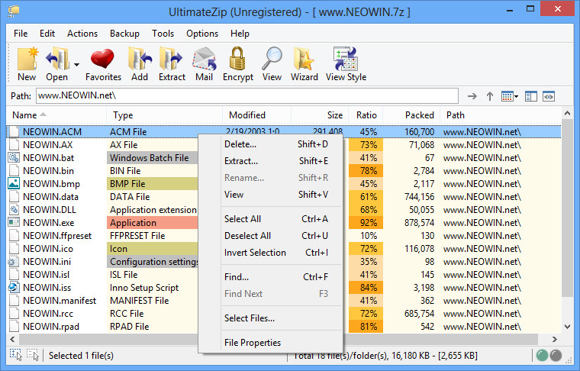Click the horizontal scrollbar right arrow
The height and width of the screenshot is (371, 580).
(x=554, y=339)
